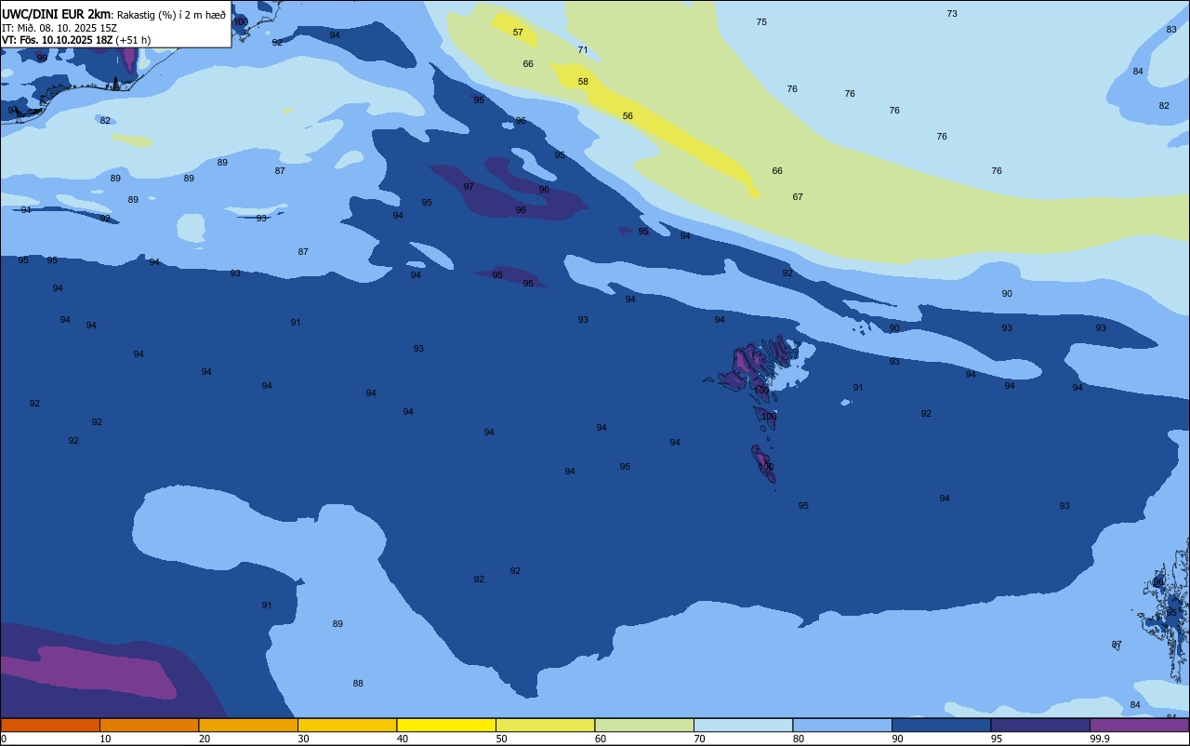
Task: Click the 'IT: Mið. 08. 10. 2025 15Z' line
Action: coord(59,28)
